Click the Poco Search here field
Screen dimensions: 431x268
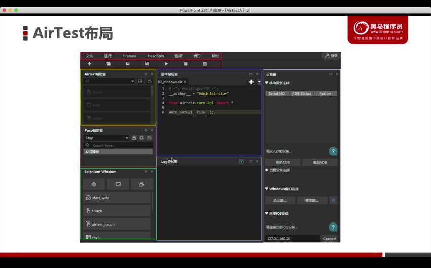(118, 145)
